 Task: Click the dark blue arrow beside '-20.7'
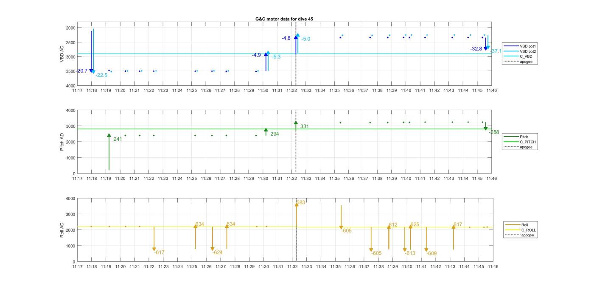91,52
